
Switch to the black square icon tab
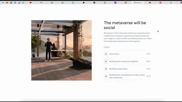click(x=84, y=3)
